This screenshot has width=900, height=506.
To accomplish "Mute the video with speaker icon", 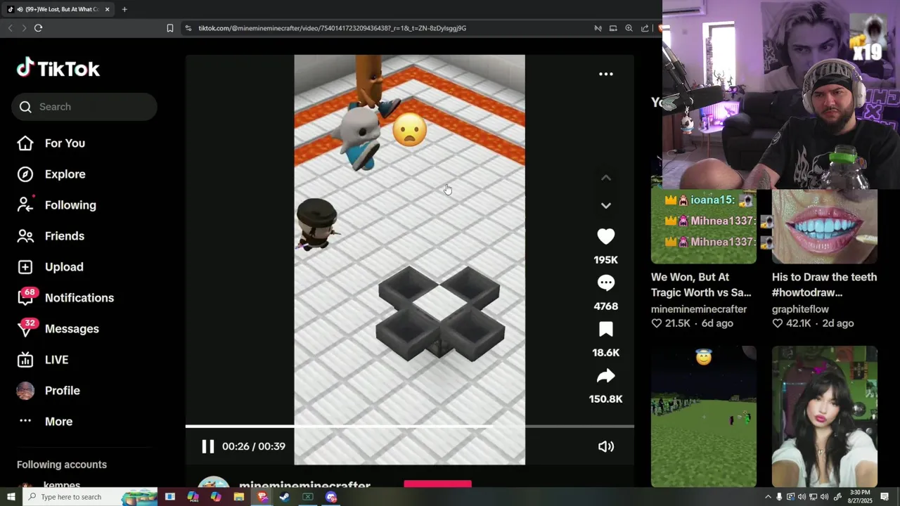I will [605, 446].
